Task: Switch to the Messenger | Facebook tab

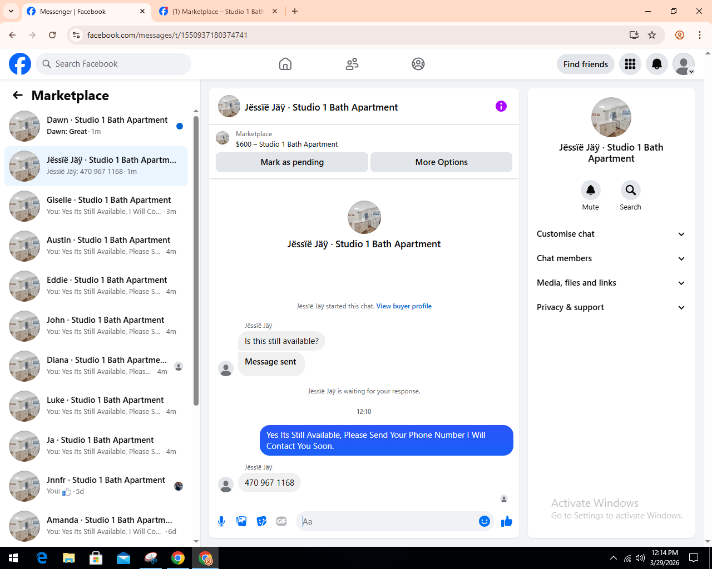Action: (86, 11)
